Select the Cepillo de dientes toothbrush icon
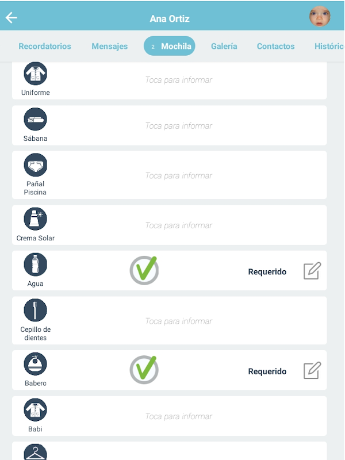345x460 pixels. click(x=36, y=310)
